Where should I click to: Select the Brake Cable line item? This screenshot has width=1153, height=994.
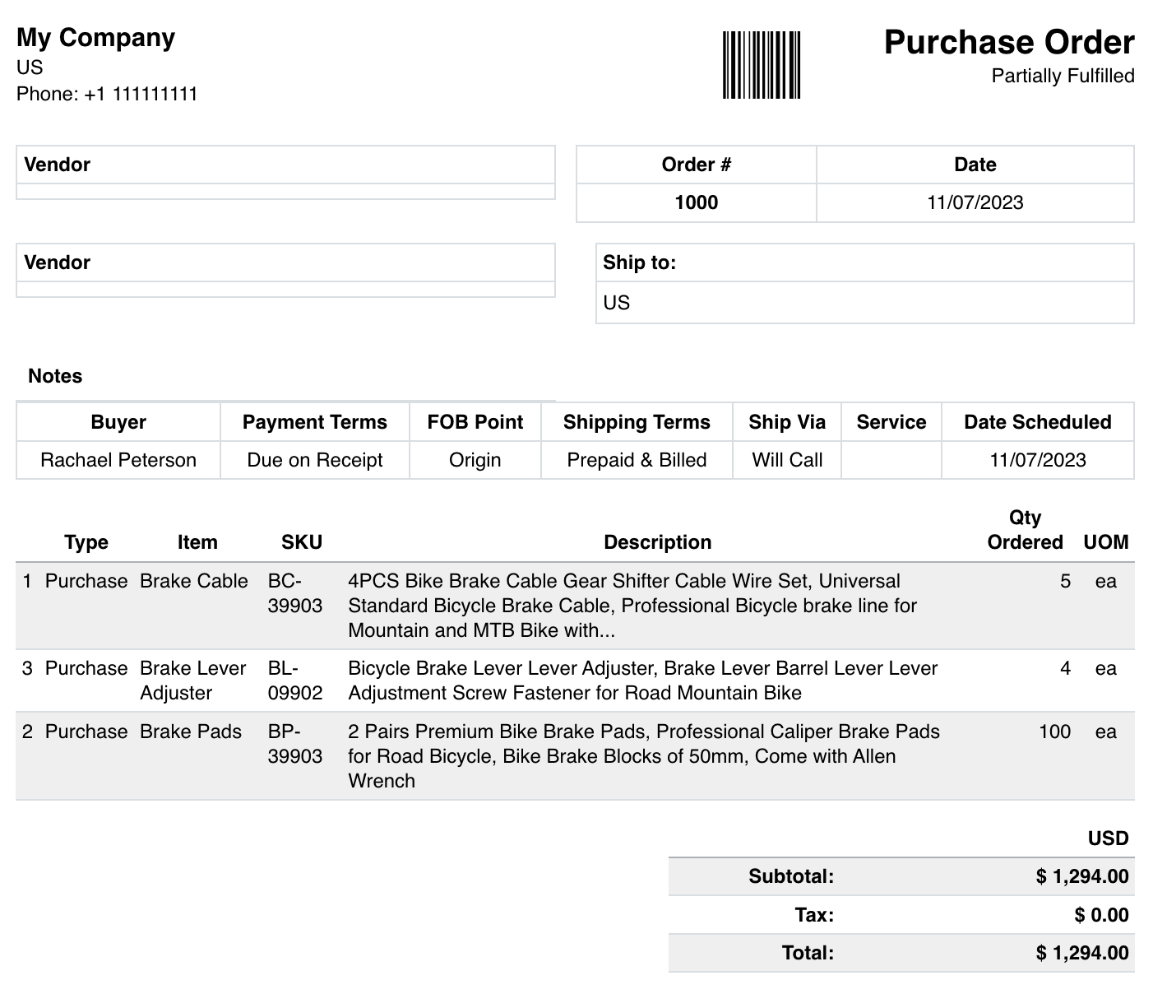click(x=193, y=580)
